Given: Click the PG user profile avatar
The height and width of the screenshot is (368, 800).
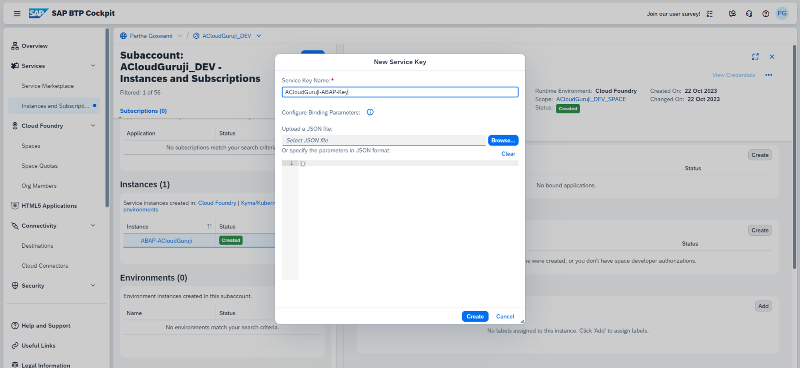Looking at the screenshot, I should point(782,14).
